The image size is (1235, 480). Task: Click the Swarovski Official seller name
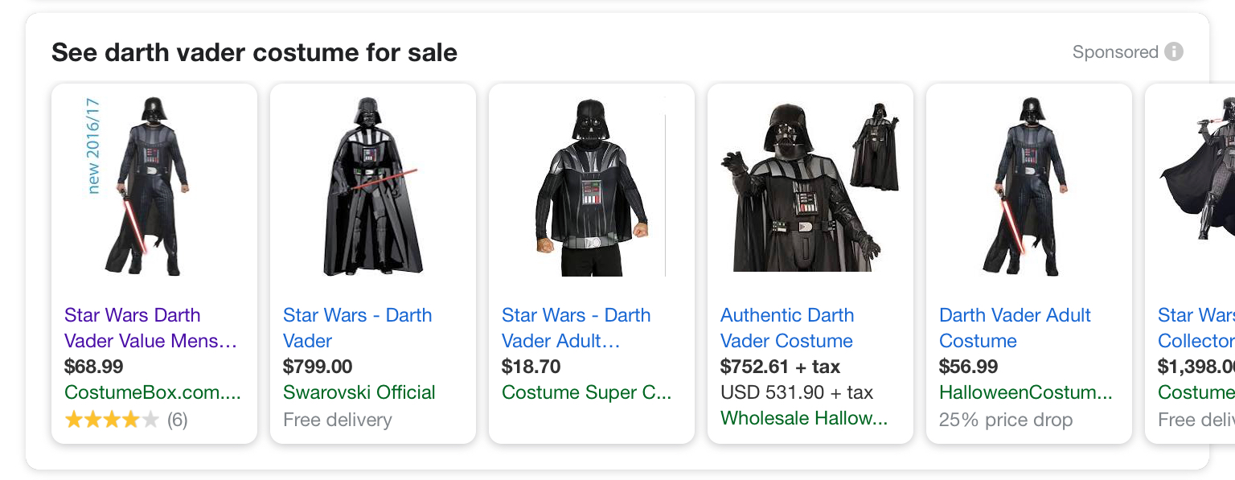point(359,392)
